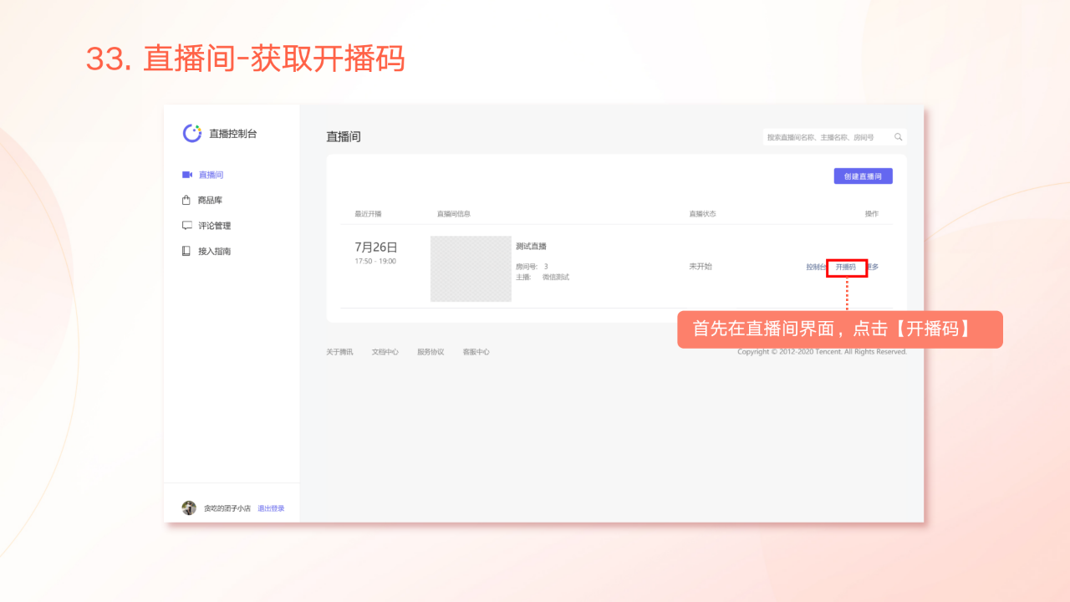Open the 更多 options in 测试直播 row
Screen dimensions: 1070x602
[x=873, y=267]
